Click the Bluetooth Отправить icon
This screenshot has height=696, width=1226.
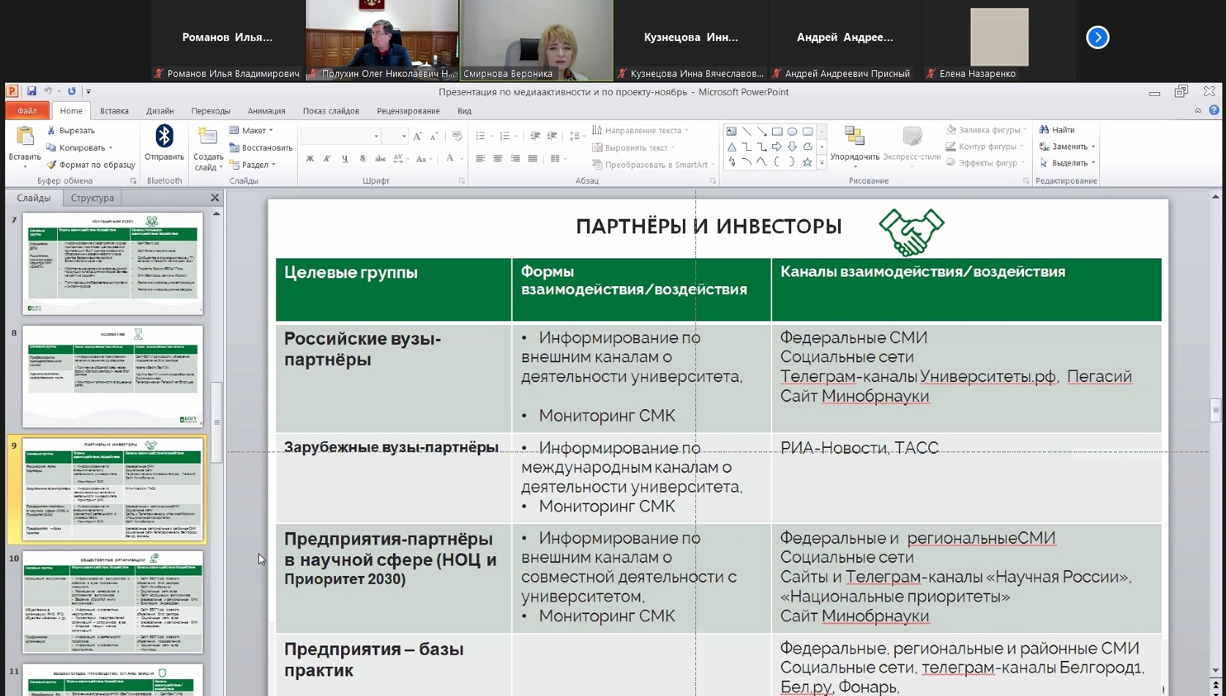164,142
